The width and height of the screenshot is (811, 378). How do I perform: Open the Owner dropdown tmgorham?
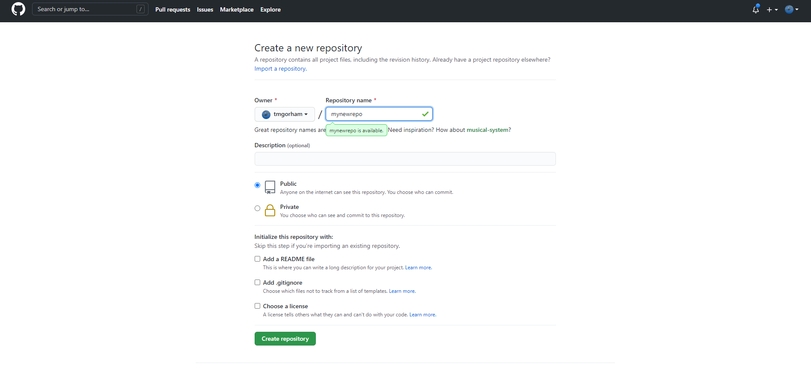[285, 114]
